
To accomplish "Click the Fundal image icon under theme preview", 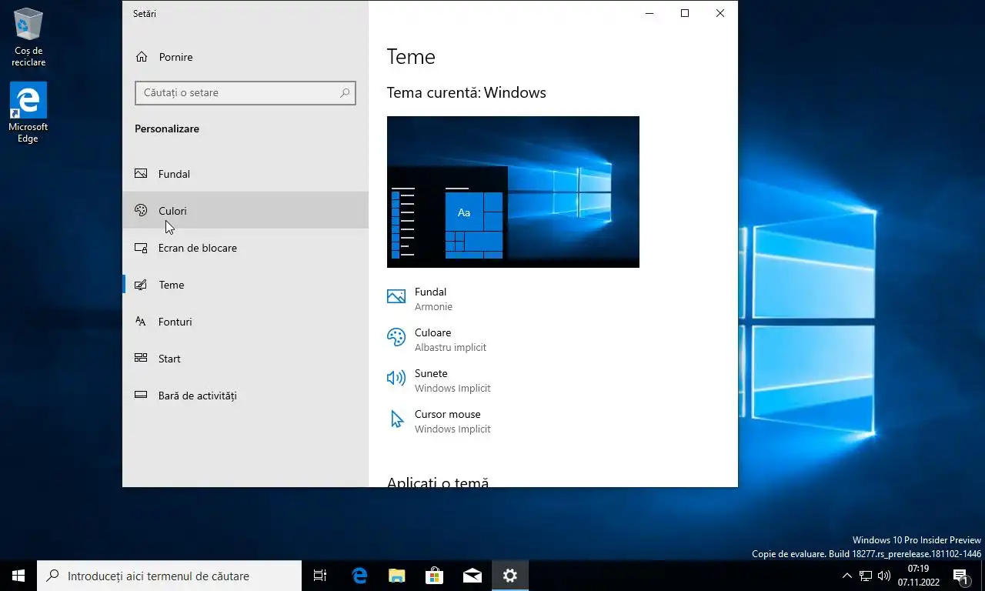I will [396, 296].
